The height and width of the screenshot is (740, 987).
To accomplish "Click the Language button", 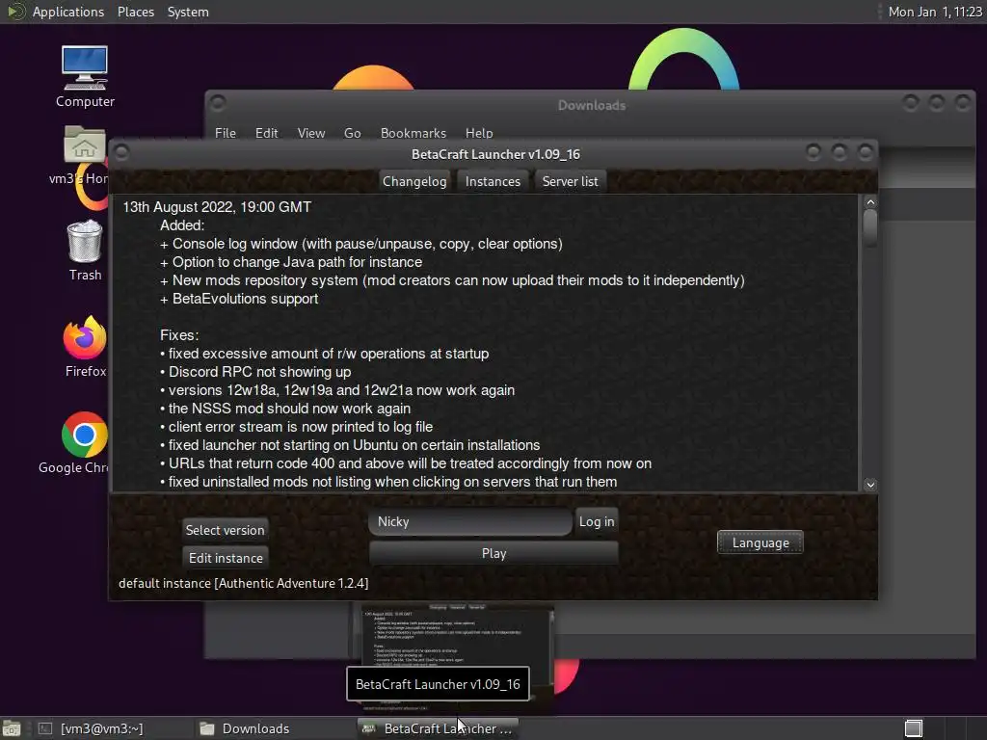I will tap(760, 542).
